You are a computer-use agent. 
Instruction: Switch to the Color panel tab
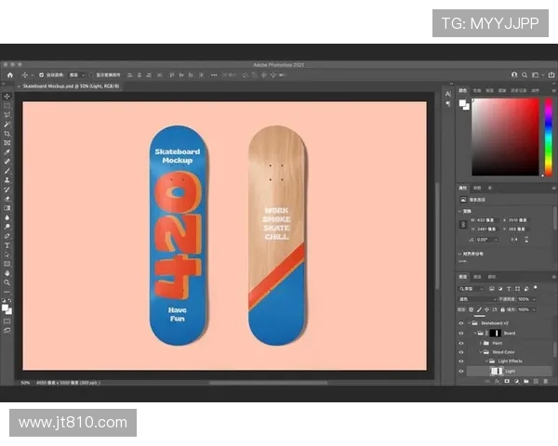click(464, 91)
